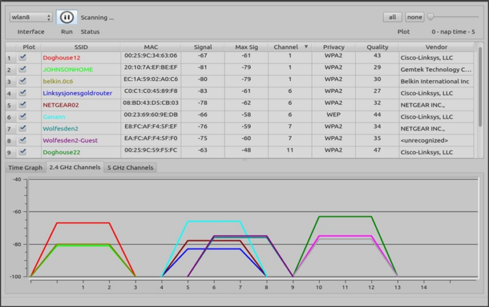The width and height of the screenshot is (489, 307).
Task: Select the 2.4 GHz Channels tab
Action: click(x=74, y=168)
